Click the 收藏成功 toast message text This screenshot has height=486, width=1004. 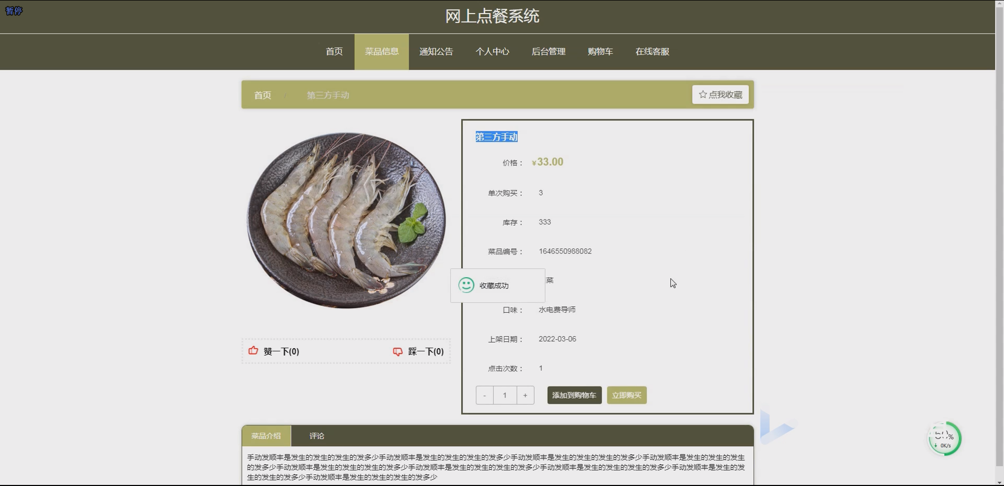pyautogui.click(x=494, y=285)
